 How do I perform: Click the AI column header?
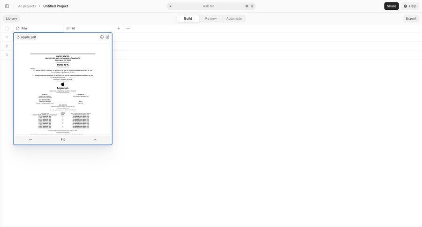(x=89, y=28)
